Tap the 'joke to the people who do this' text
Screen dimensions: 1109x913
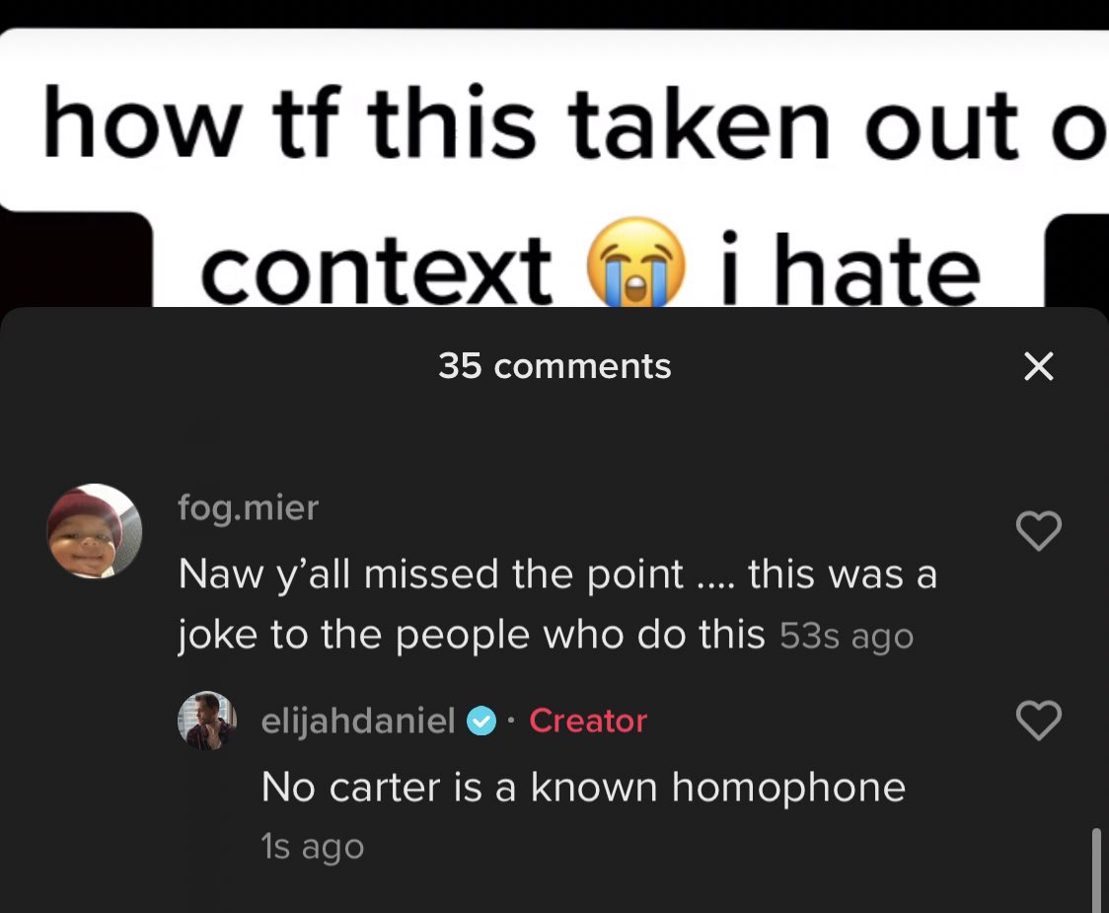click(x=472, y=634)
